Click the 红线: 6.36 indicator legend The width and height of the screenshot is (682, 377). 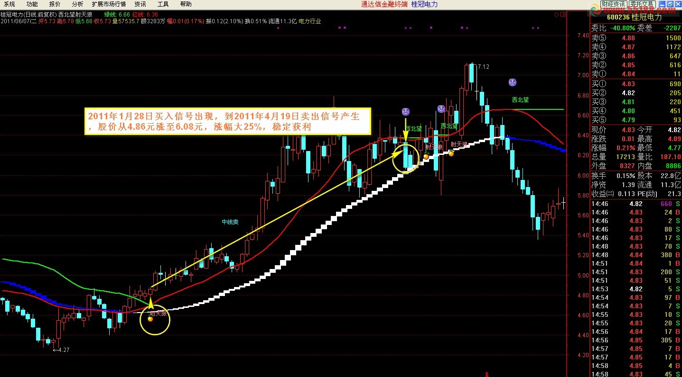(145, 15)
